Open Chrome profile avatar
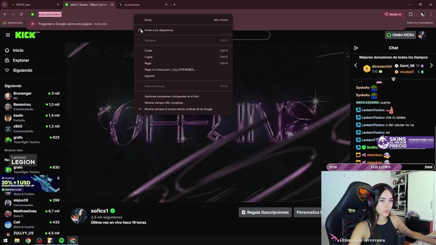 click(422, 14)
